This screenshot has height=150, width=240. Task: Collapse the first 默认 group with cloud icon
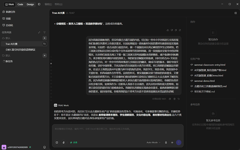pyautogui.click(x=6, y=38)
